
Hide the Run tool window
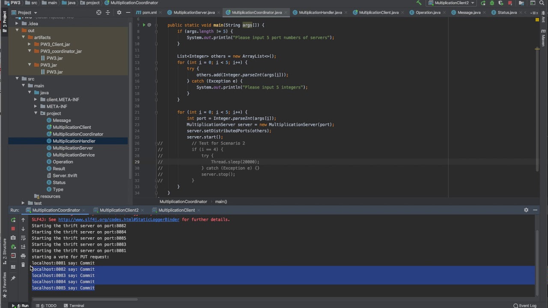pos(535,210)
